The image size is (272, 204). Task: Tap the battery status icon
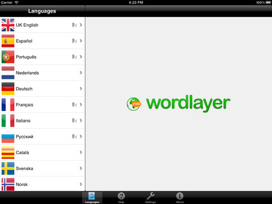point(268,2)
